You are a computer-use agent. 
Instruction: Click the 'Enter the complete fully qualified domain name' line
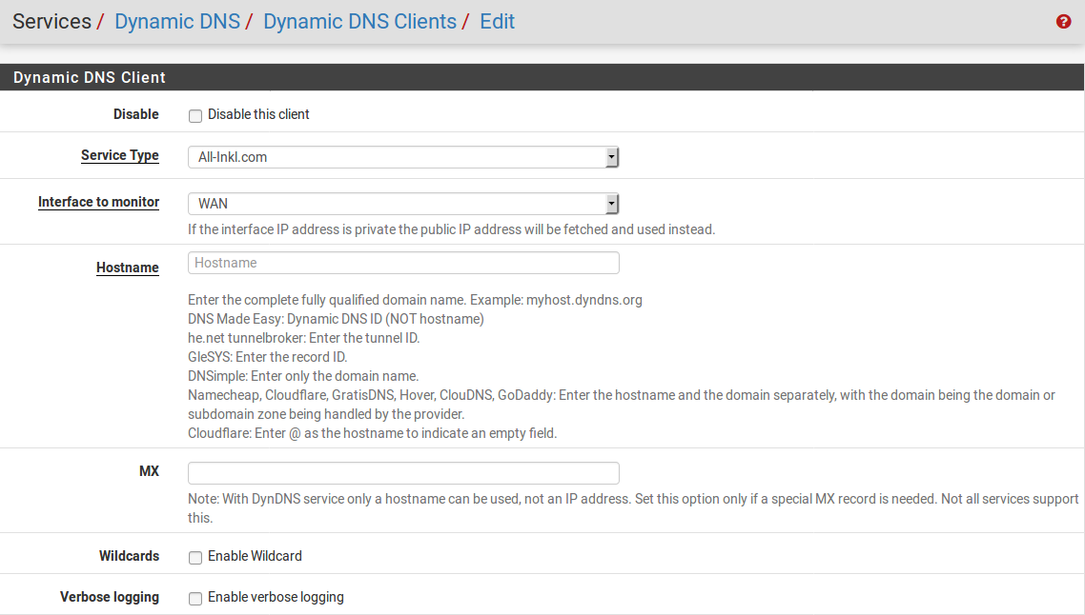pos(415,300)
